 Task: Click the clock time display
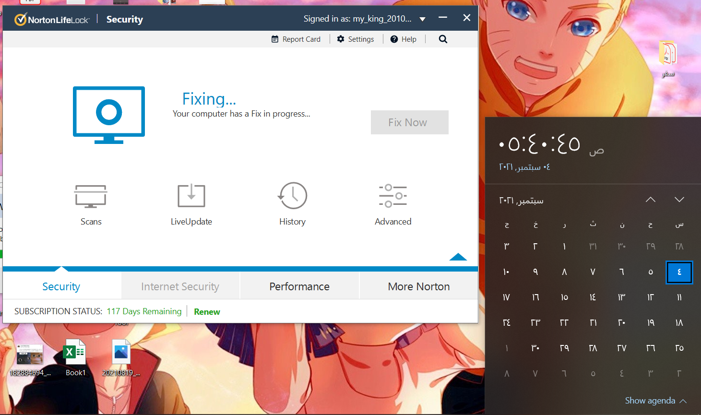tap(540, 143)
